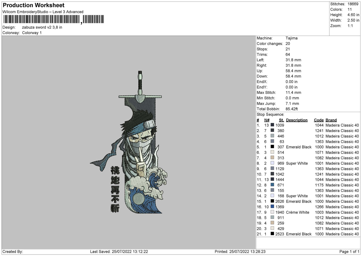
Task: Click the "Crème White" description
Action: click(x=298, y=212)
